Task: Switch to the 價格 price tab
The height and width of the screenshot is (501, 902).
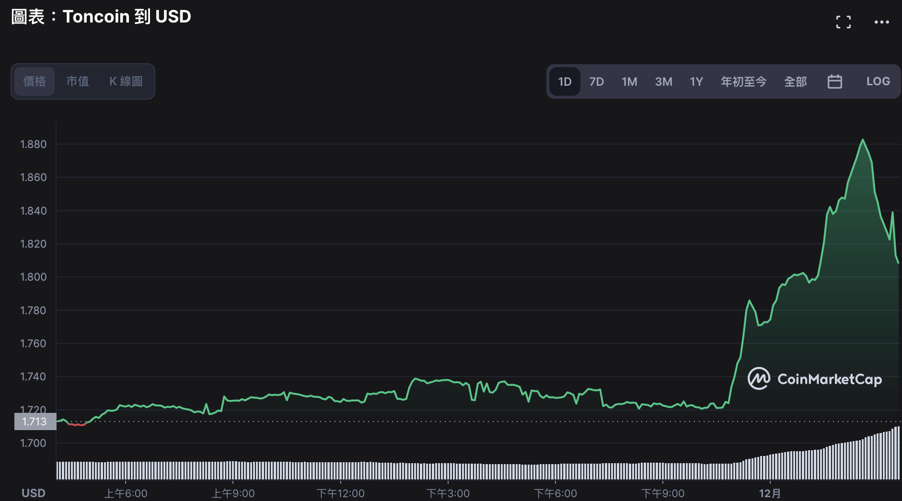Action: tap(35, 81)
